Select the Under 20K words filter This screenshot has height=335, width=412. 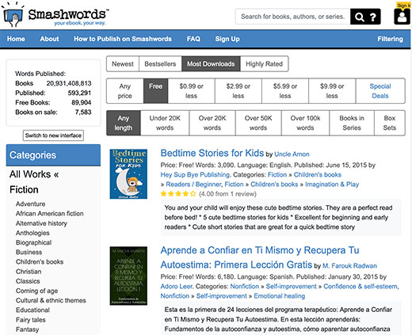pyautogui.click(x=165, y=123)
